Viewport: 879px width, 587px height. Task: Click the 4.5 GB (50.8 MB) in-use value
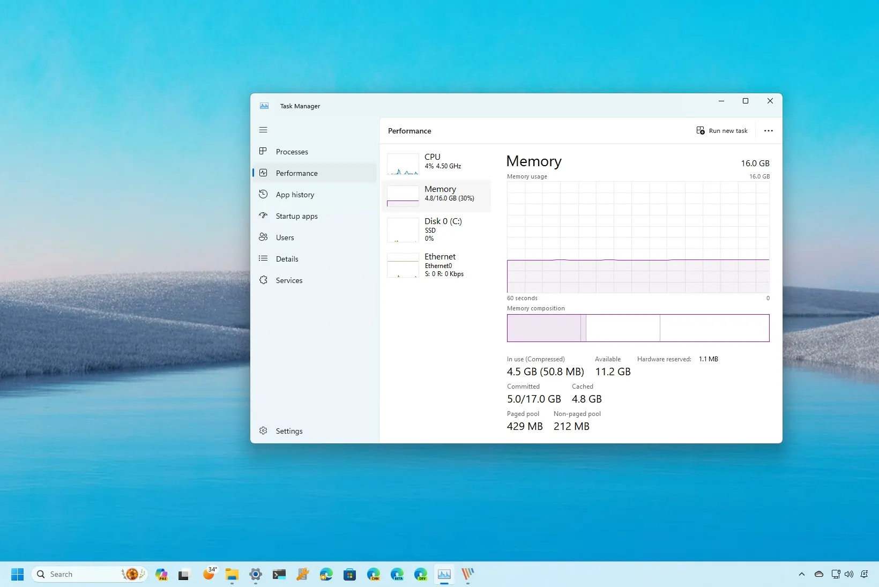click(546, 371)
